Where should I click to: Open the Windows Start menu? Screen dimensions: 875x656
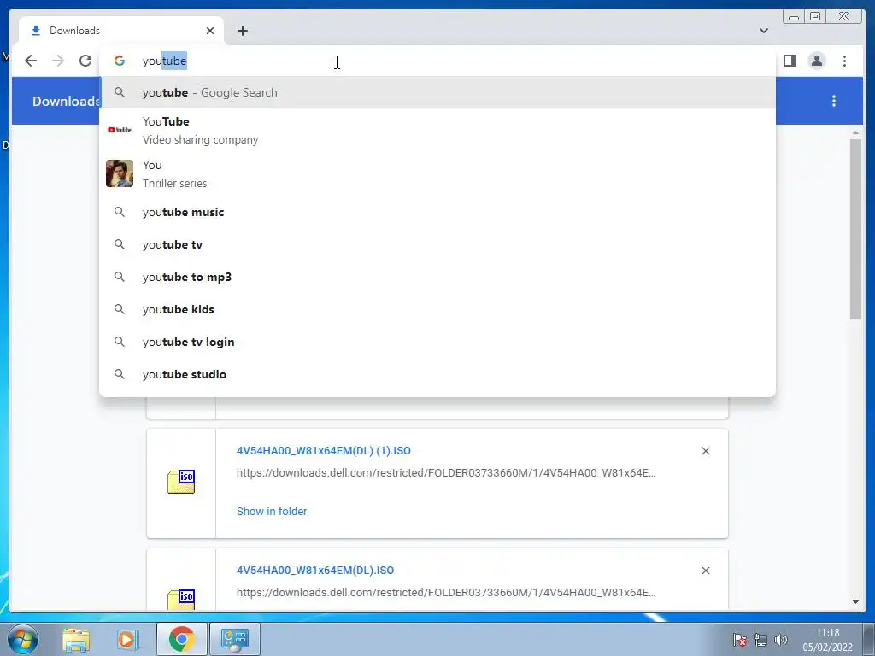pos(23,639)
